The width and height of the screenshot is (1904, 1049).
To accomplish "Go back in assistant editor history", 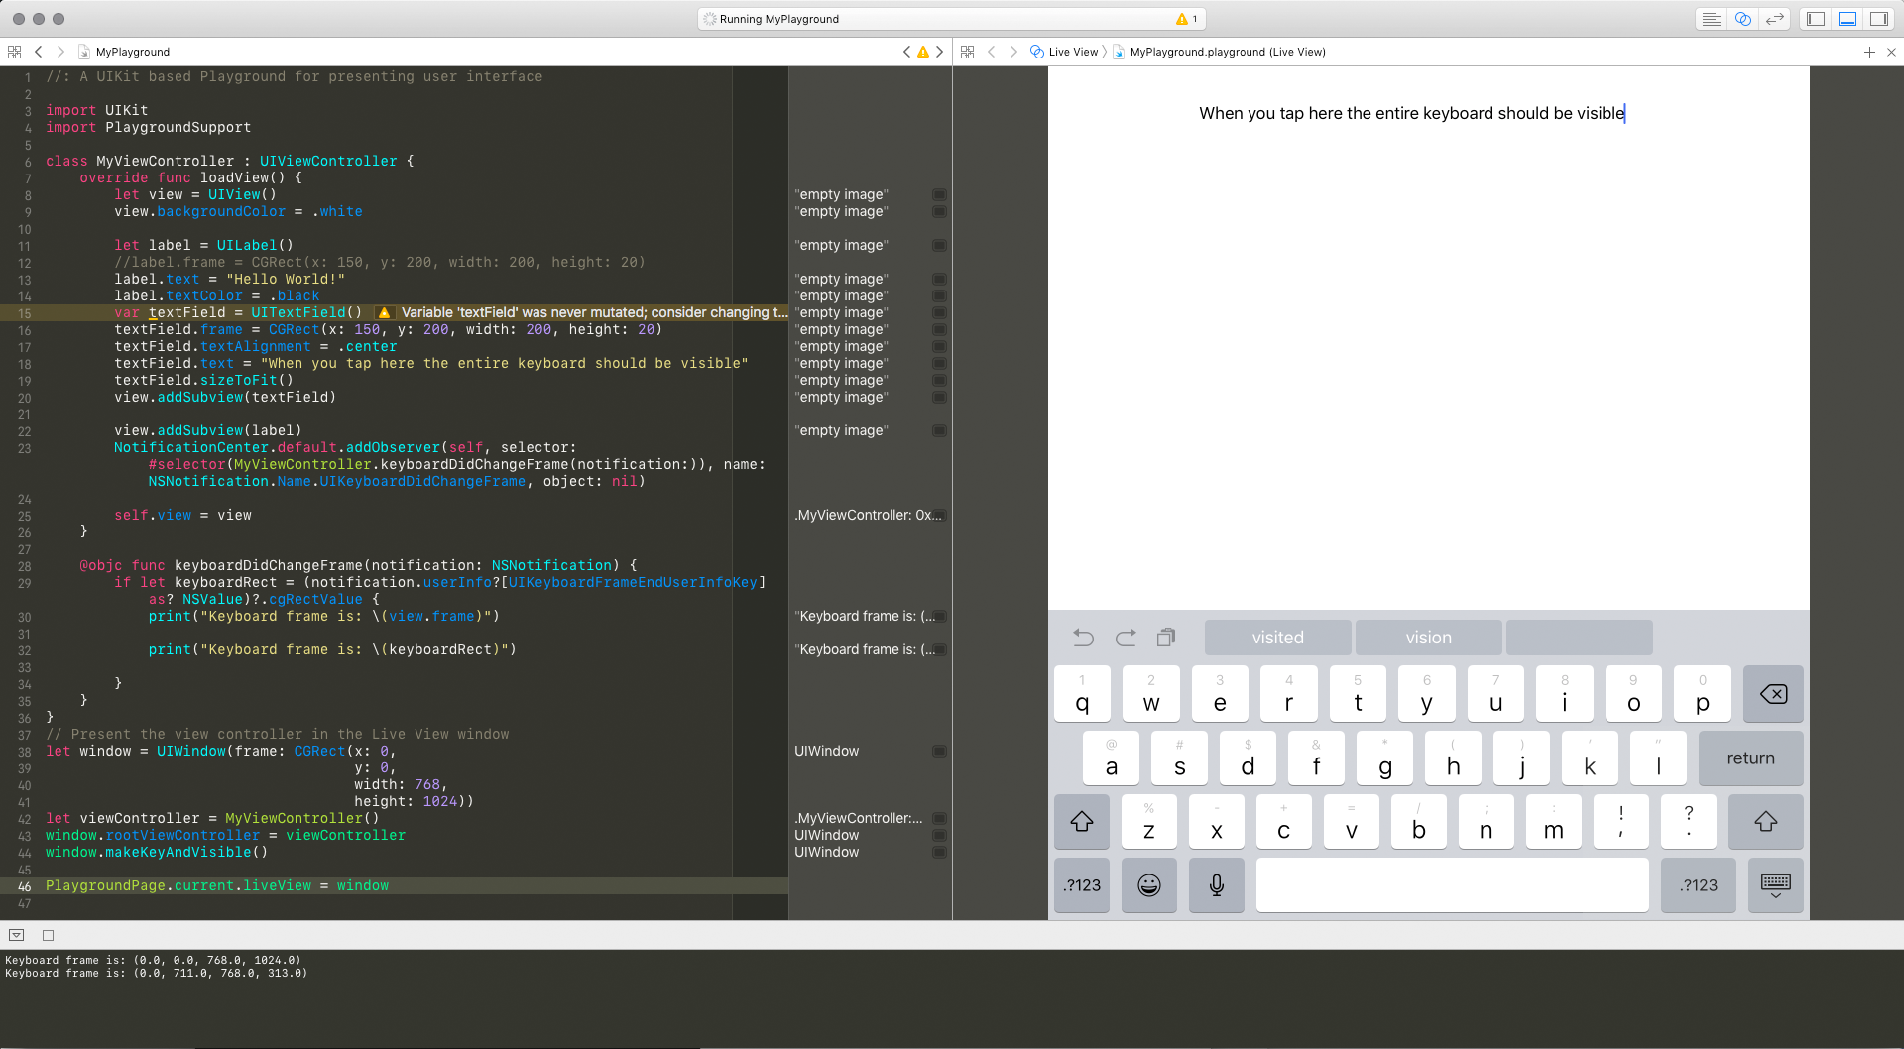I will point(992,52).
